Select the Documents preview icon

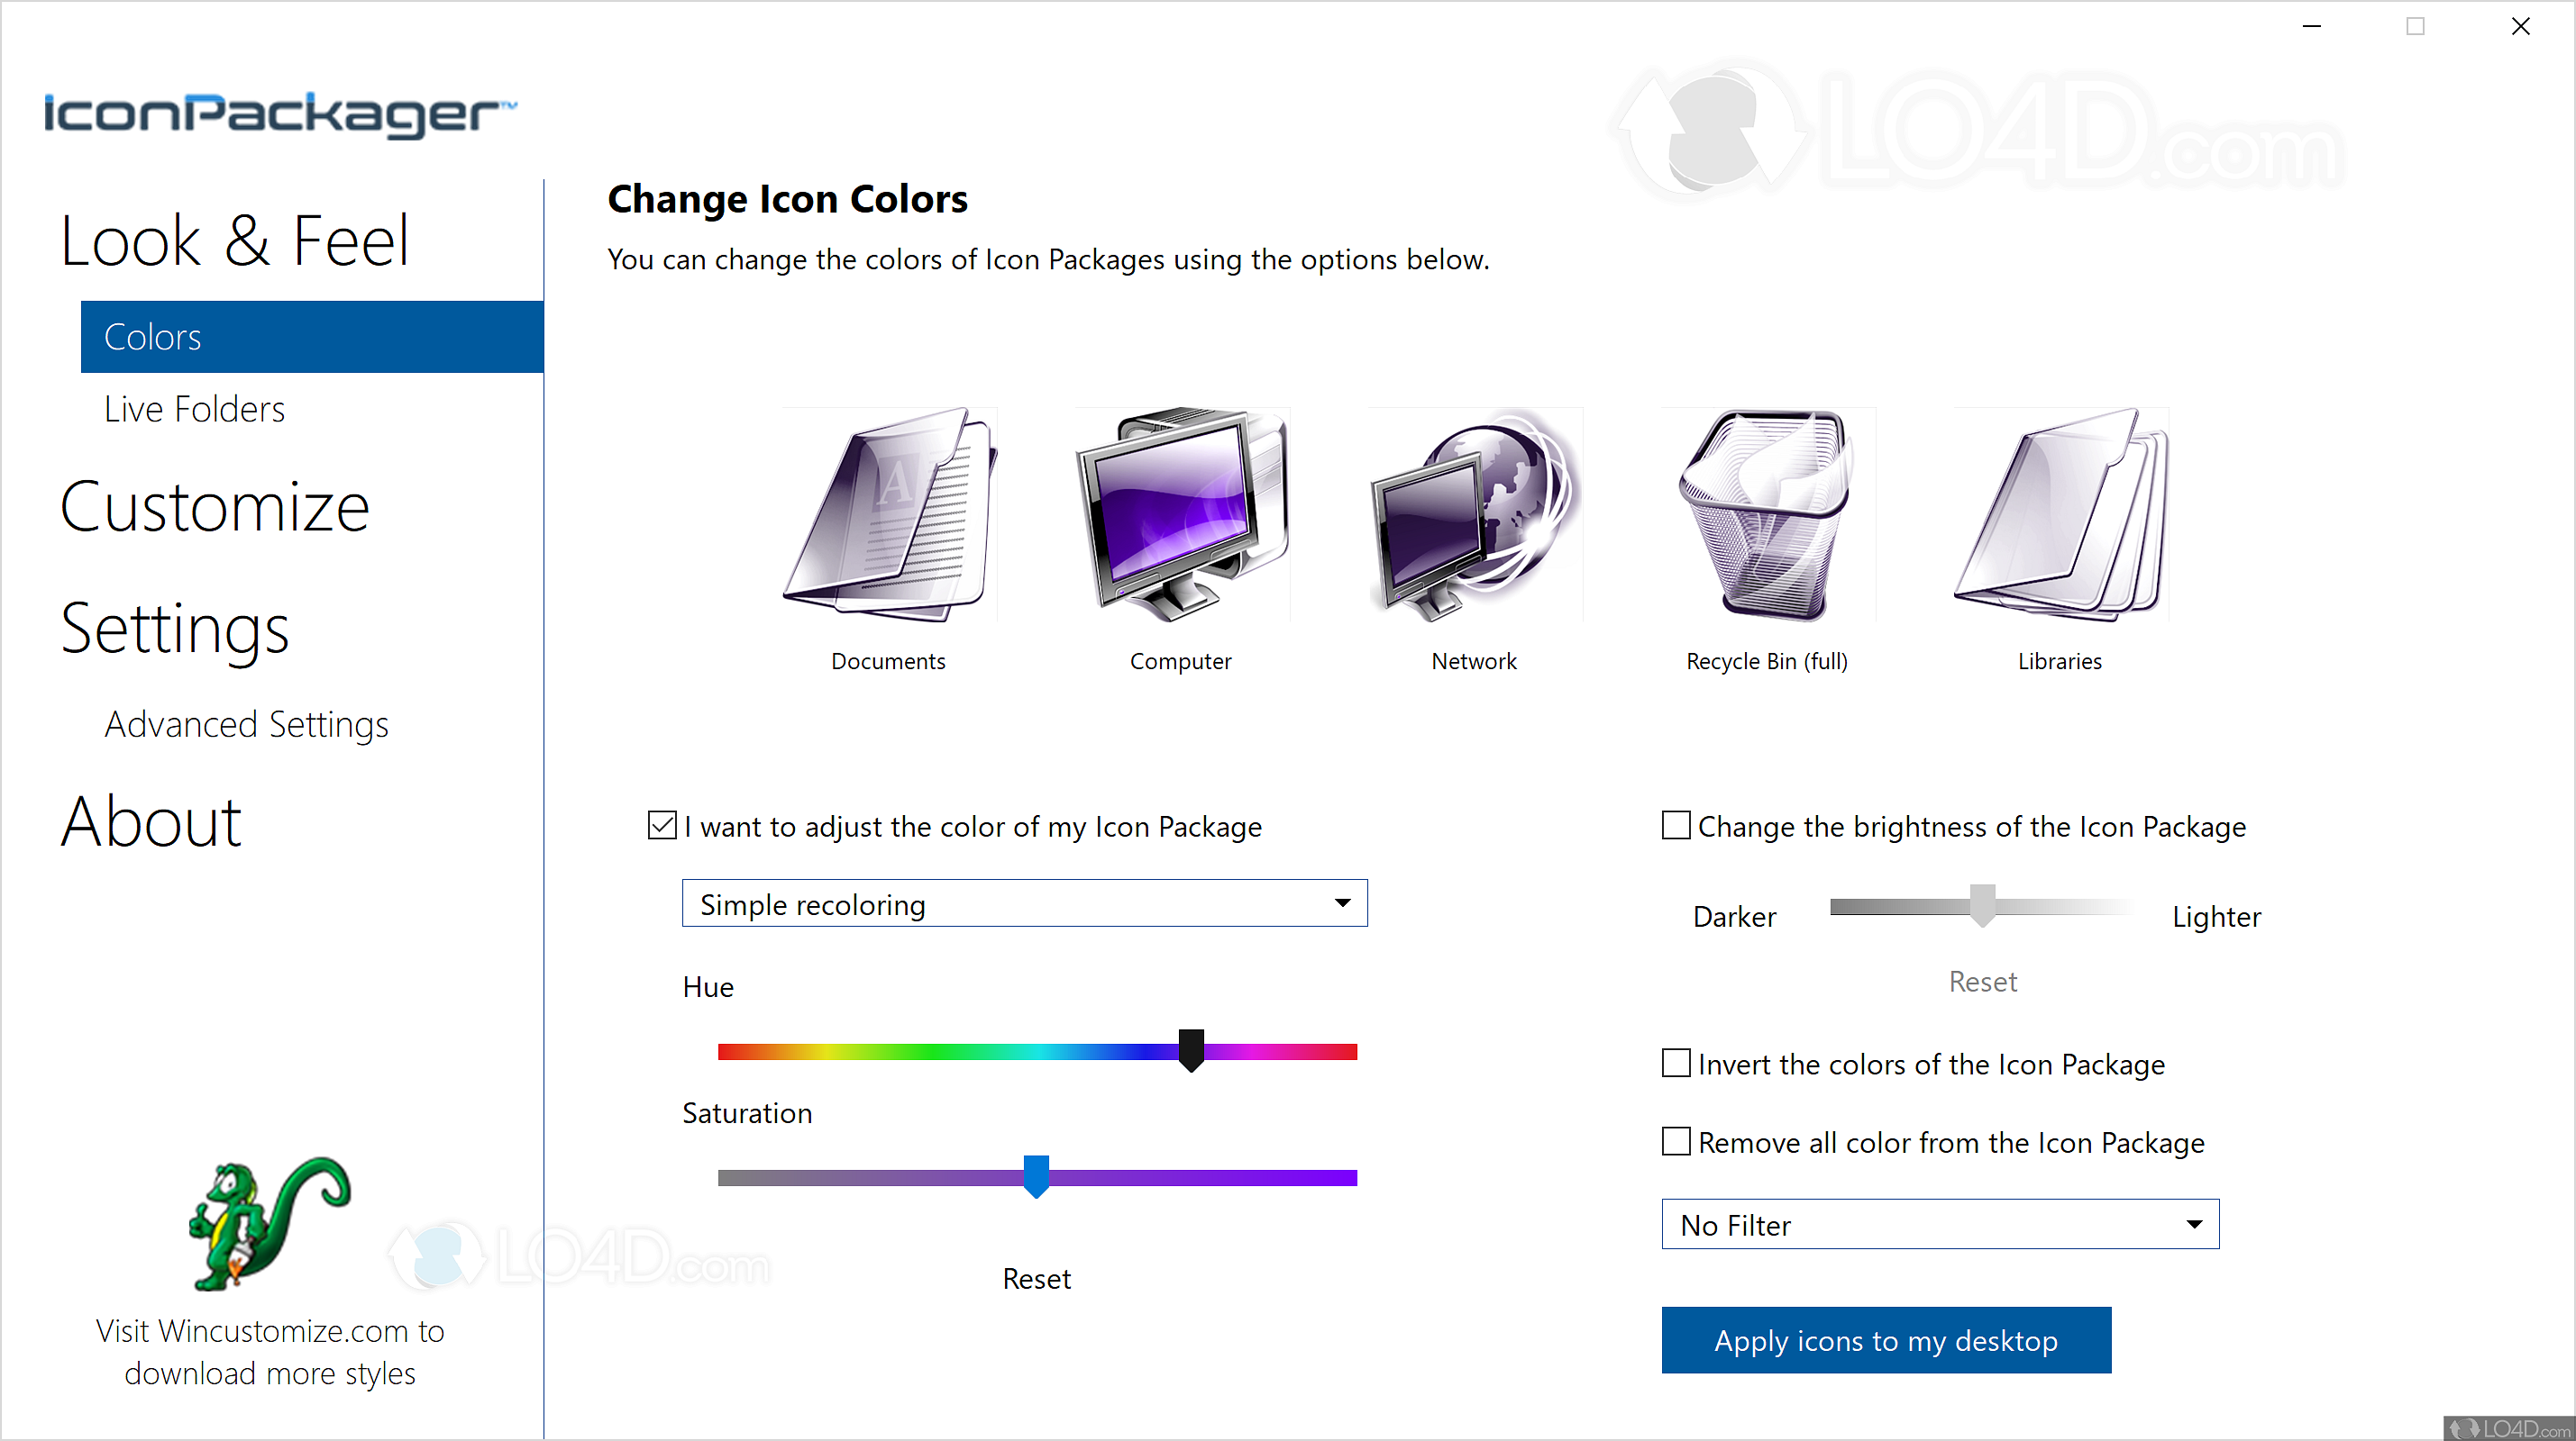[x=888, y=514]
